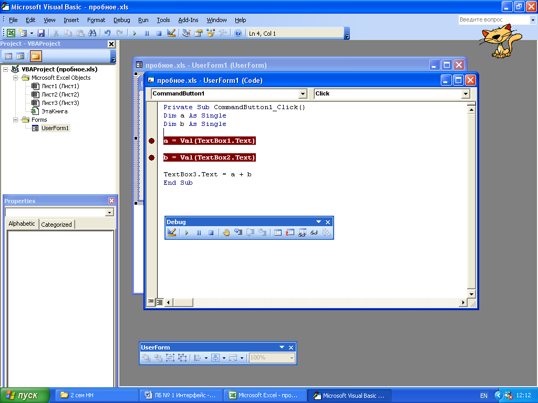Open the Run menu

tap(143, 20)
